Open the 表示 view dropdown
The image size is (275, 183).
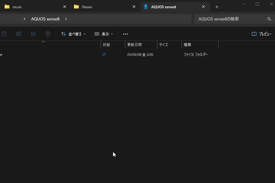coord(104,34)
